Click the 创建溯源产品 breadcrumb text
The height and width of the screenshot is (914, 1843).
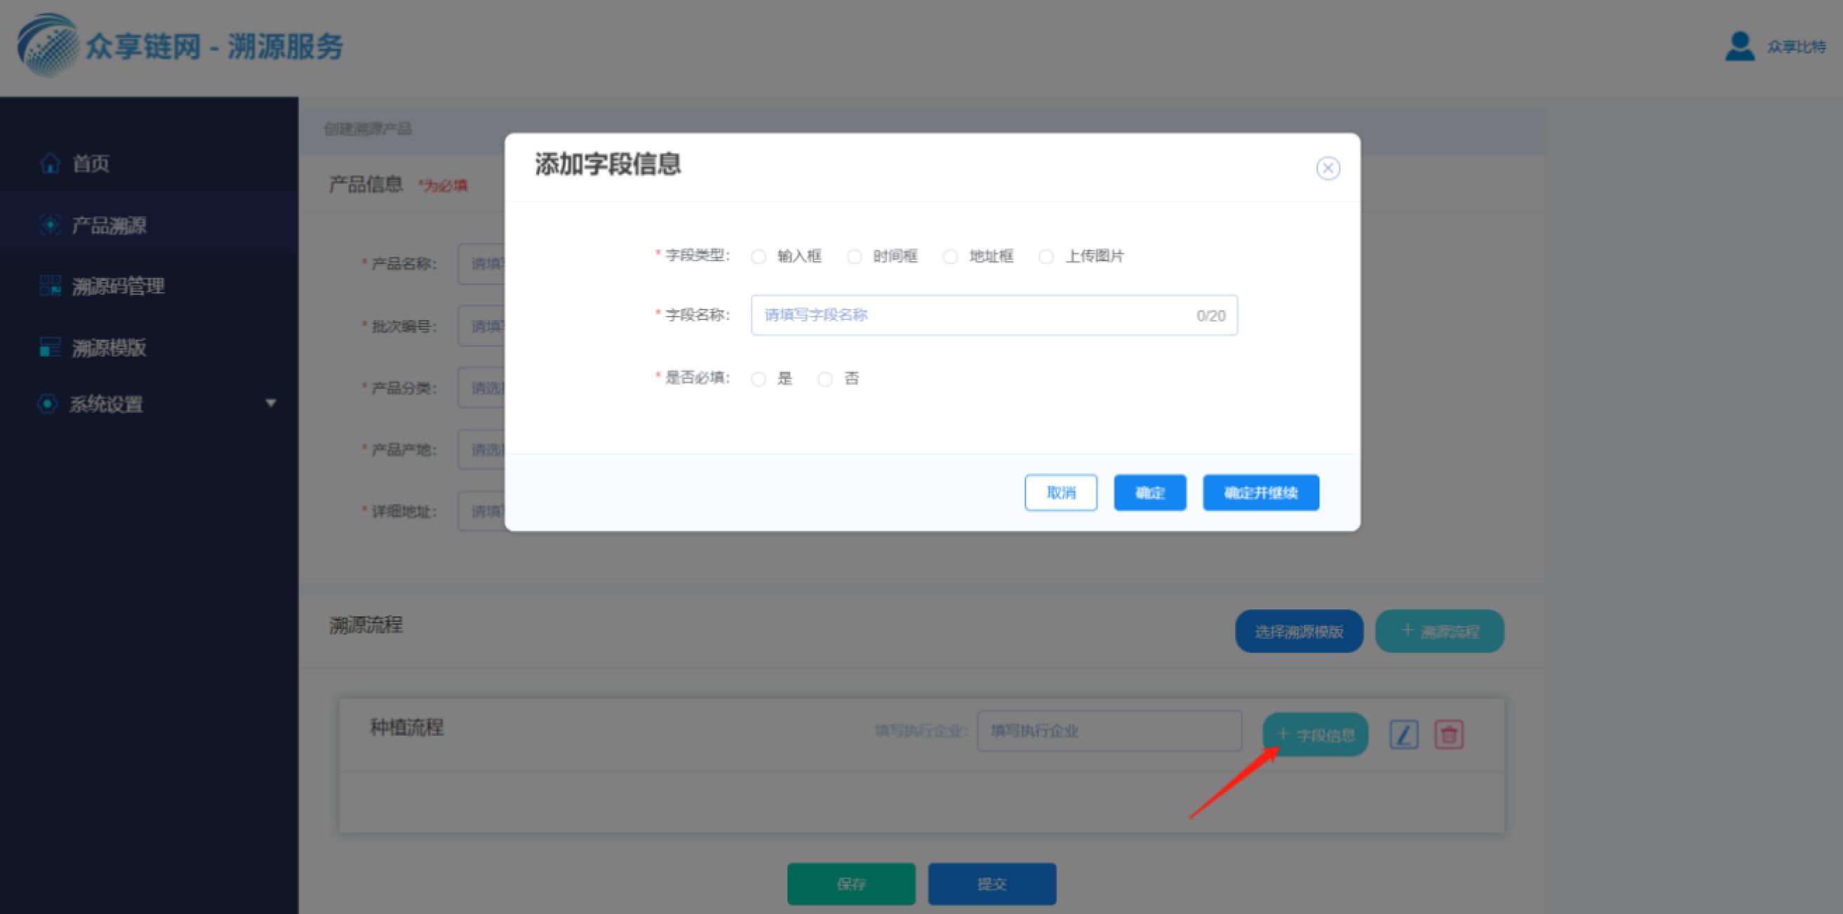point(368,129)
